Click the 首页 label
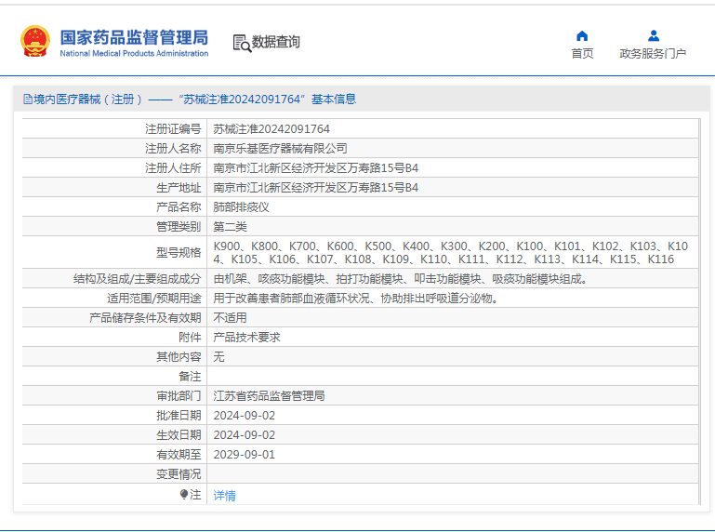 click(582, 53)
